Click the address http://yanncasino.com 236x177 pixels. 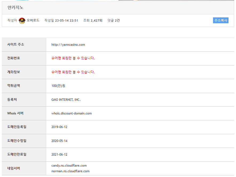pos(68,45)
